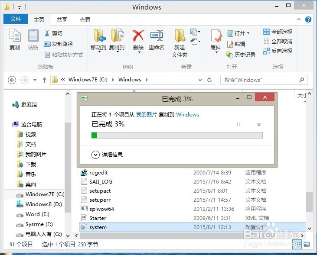The image size is (317, 255).
Task: Refresh the Windows folder view
Action: tap(209, 80)
